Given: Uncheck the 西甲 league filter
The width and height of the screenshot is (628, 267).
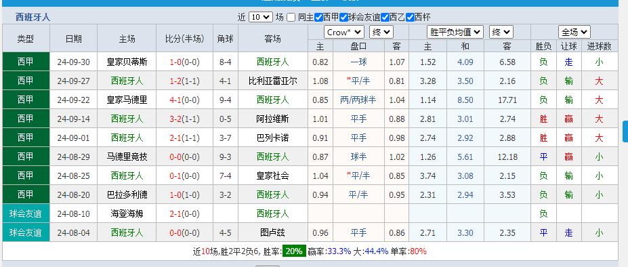Looking at the screenshot, I should pyautogui.click(x=318, y=17).
